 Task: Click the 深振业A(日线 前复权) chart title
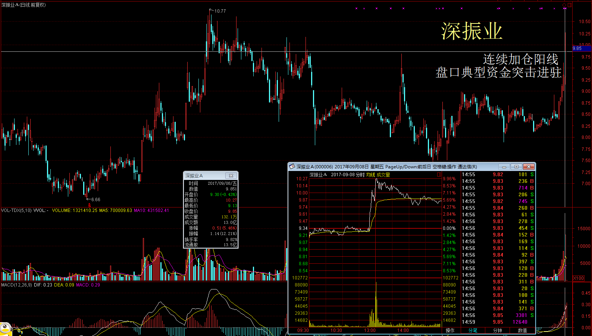(24, 5)
